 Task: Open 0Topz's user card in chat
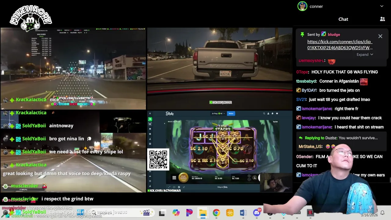[302, 72]
